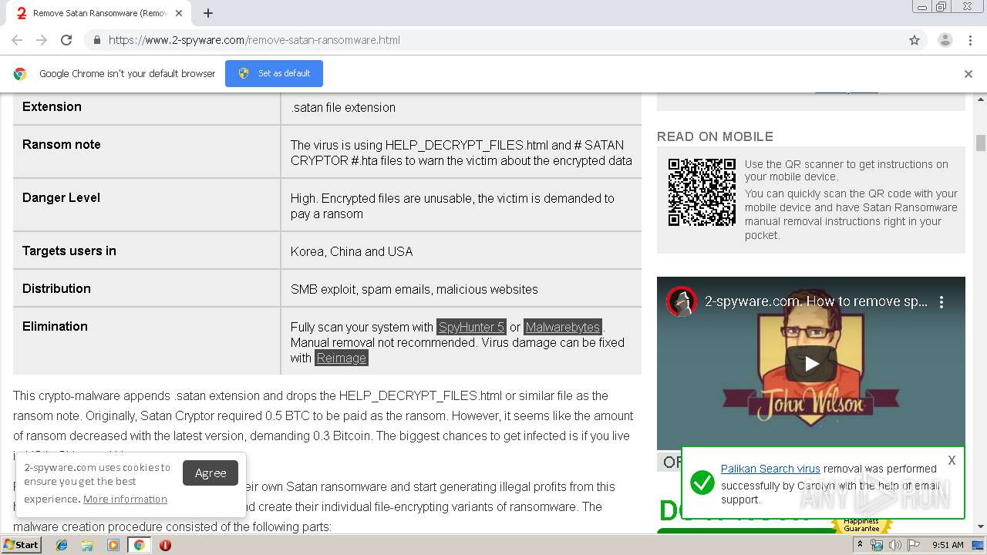Select the Extension row label

(x=52, y=107)
